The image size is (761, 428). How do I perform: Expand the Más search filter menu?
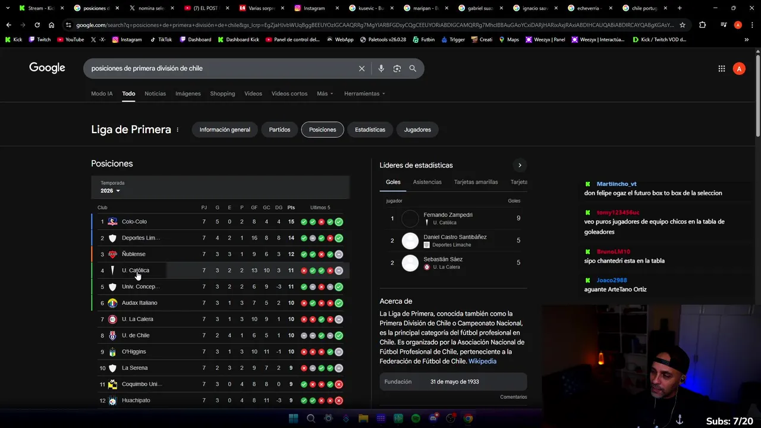pyautogui.click(x=325, y=93)
